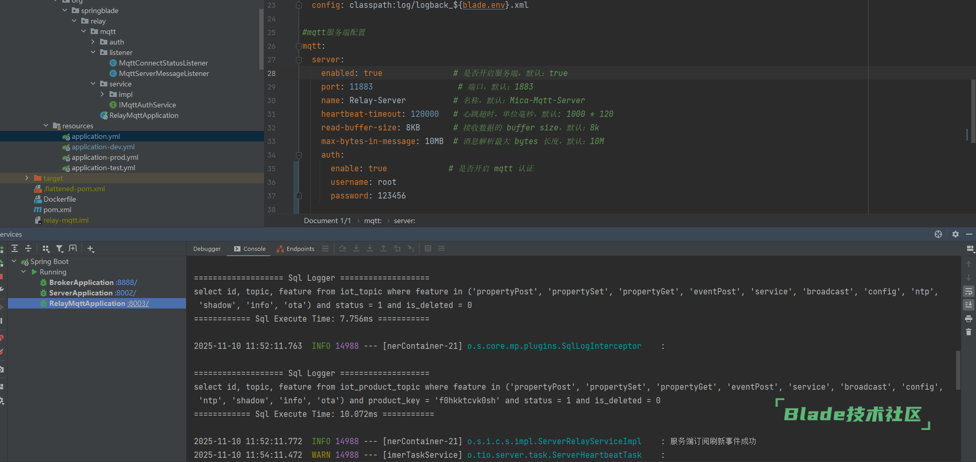Open application-dev.yml in project tree

(103, 147)
